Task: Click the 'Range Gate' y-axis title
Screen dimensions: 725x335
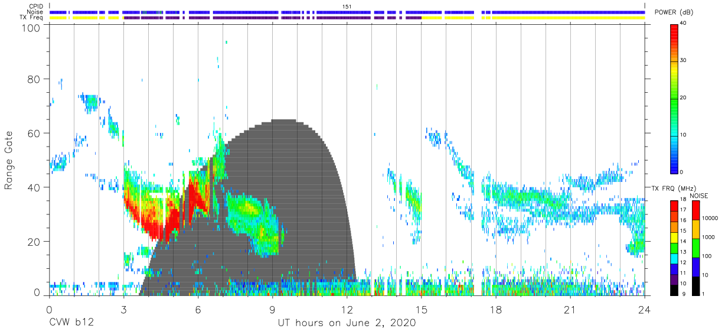Action: point(9,161)
